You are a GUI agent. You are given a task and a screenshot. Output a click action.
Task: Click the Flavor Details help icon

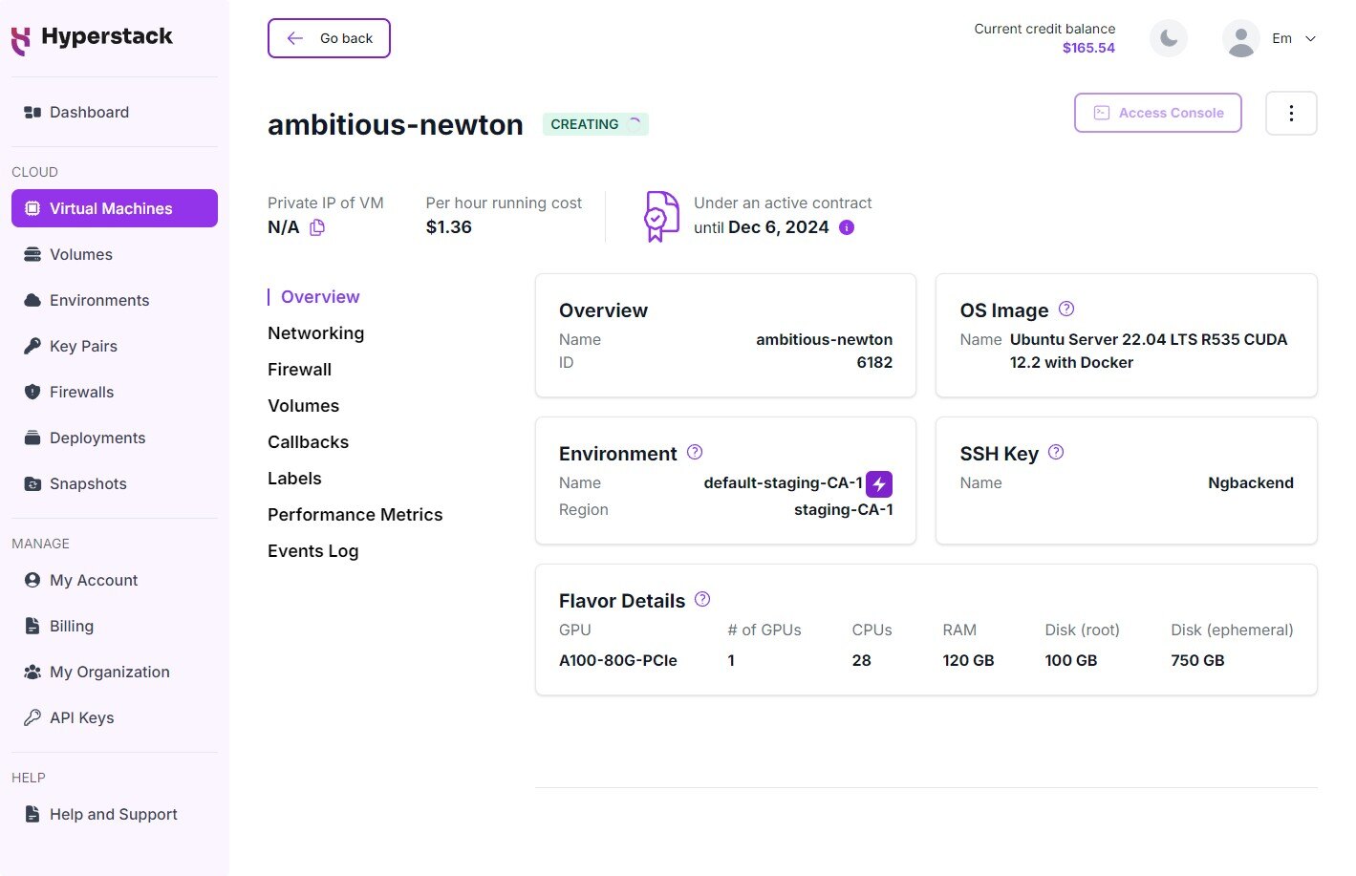702,599
